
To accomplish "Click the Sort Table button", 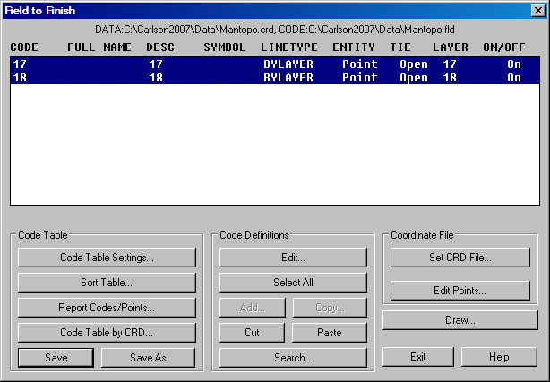I will (107, 283).
